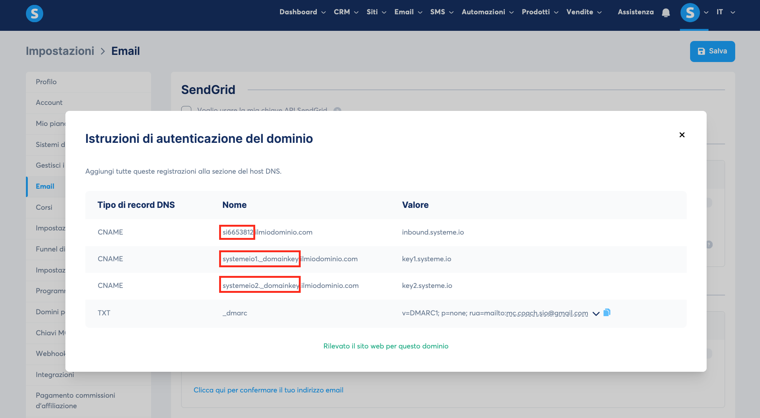The image size is (760, 418).
Task: Select the systemeio1._domainkey record name
Action: point(290,259)
